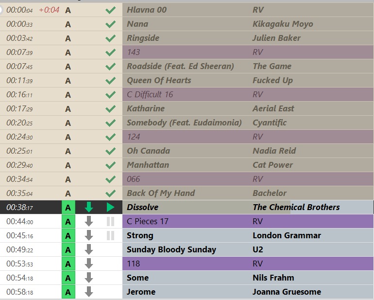Select the Nana track by Kikagaku Moyo
This screenshot has height=300, width=374.
[248, 24]
